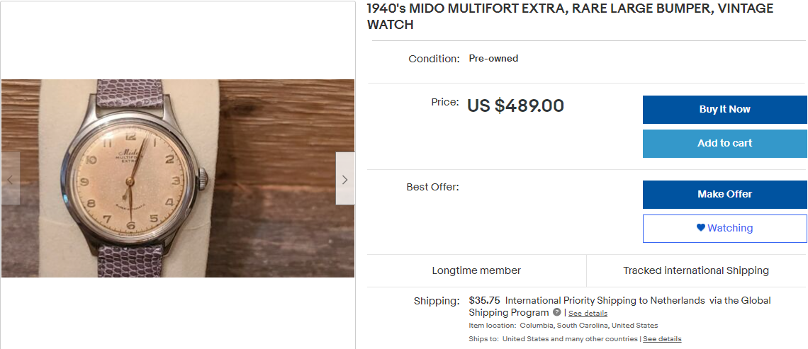The width and height of the screenshot is (808, 349).
Task: Open See details for shipping cost
Action: tap(588, 313)
